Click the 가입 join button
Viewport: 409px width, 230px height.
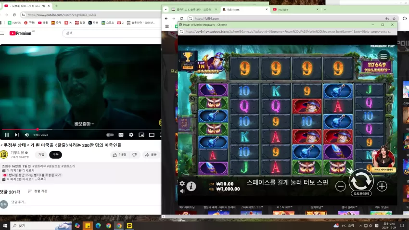(41, 154)
